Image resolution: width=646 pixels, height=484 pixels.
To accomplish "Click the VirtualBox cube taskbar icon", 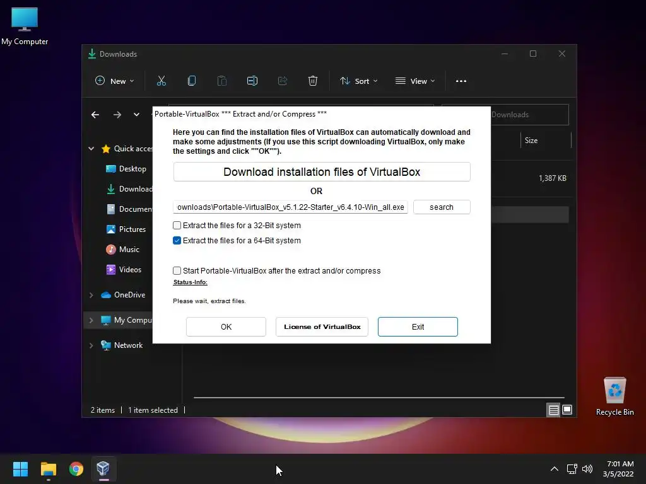I will [103, 469].
